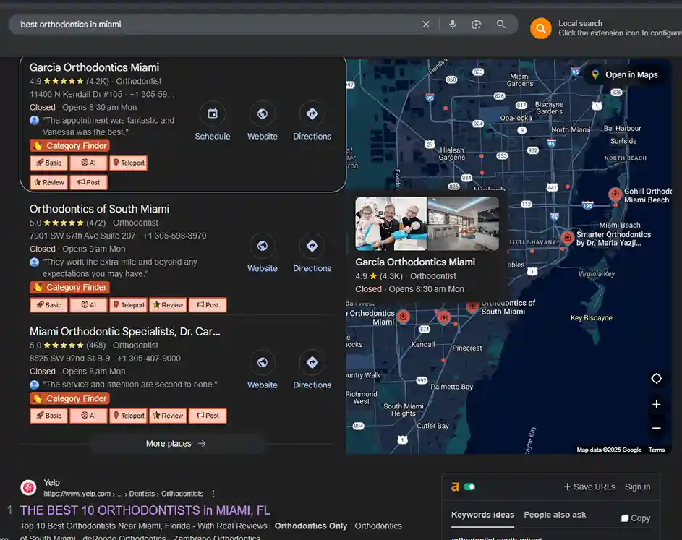The height and width of the screenshot is (540, 682).
Task: Toggle the green switch in keywords panel
Action: point(469,487)
